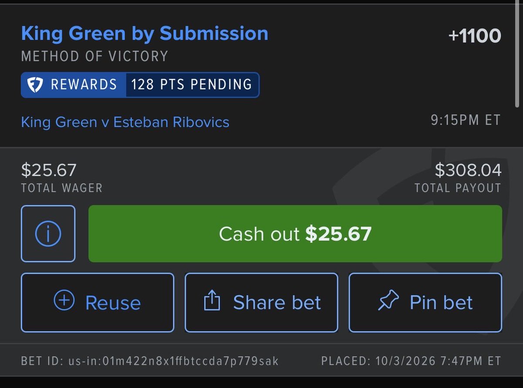Select the Pin bet label text
The width and height of the screenshot is (523, 388).
(x=441, y=302)
